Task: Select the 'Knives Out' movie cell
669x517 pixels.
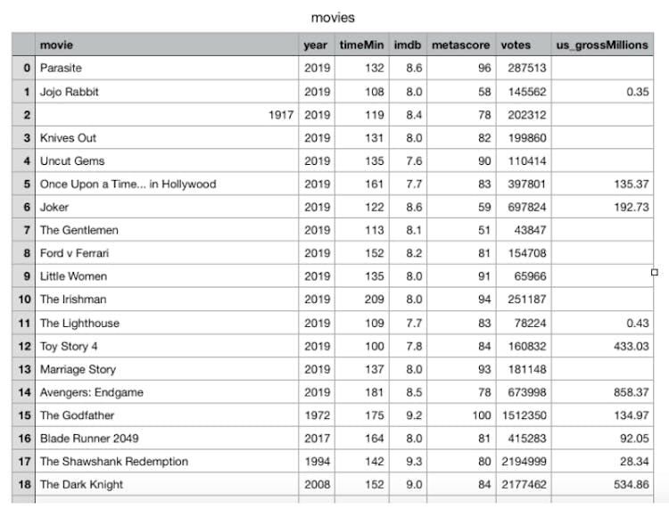Action: 68,137
